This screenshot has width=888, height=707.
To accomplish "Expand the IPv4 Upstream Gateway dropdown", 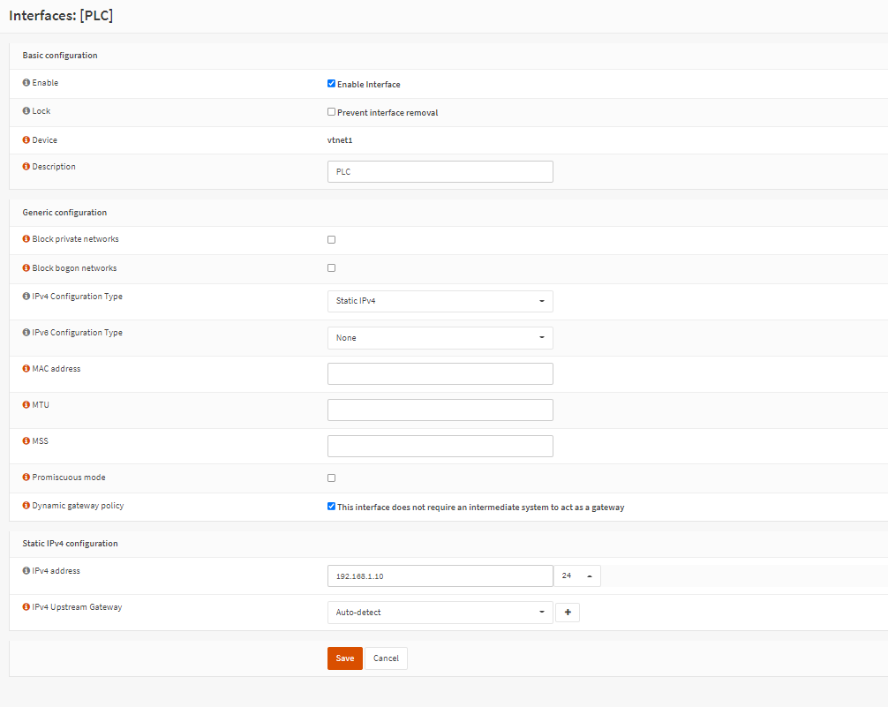I will (440, 612).
